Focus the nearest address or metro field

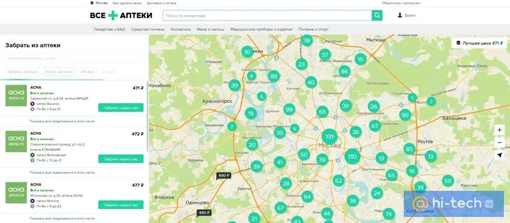point(73,58)
